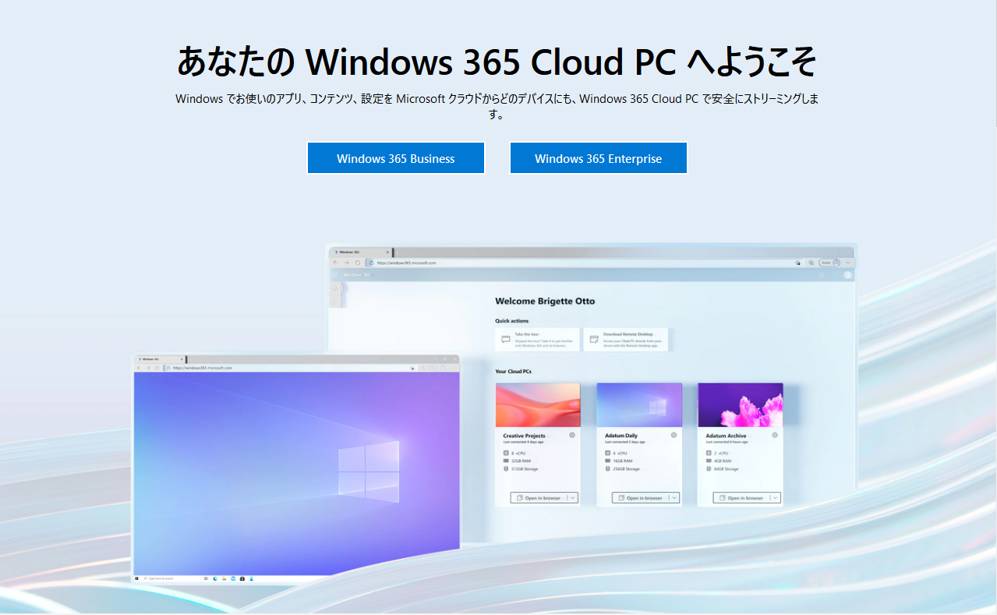This screenshot has height=615, width=997.
Task: Click the Windows 365 Business button
Action: (x=396, y=158)
